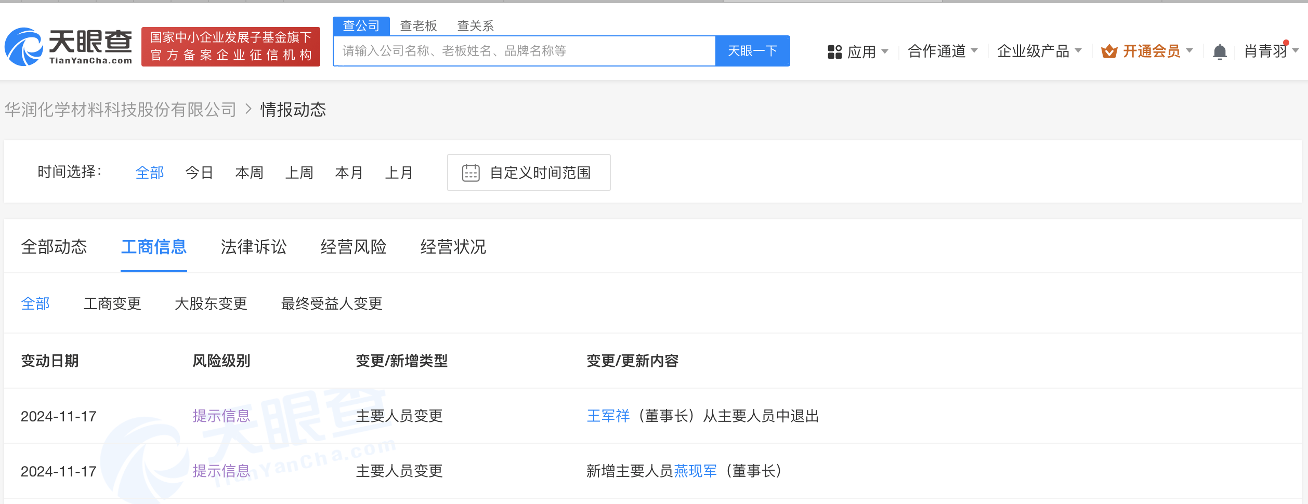The width and height of the screenshot is (1308, 504).
Task: Select 本周 time filter
Action: point(250,173)
